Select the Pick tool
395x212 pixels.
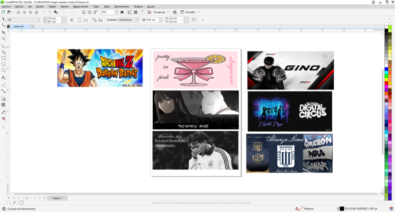(x=3, y=19)
